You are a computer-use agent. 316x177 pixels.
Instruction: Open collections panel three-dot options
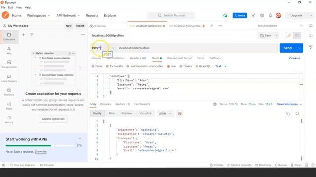[83, 35]
